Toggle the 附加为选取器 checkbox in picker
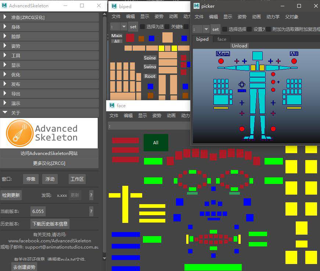The height and width of the screenshot is (271, 320). 268,29
